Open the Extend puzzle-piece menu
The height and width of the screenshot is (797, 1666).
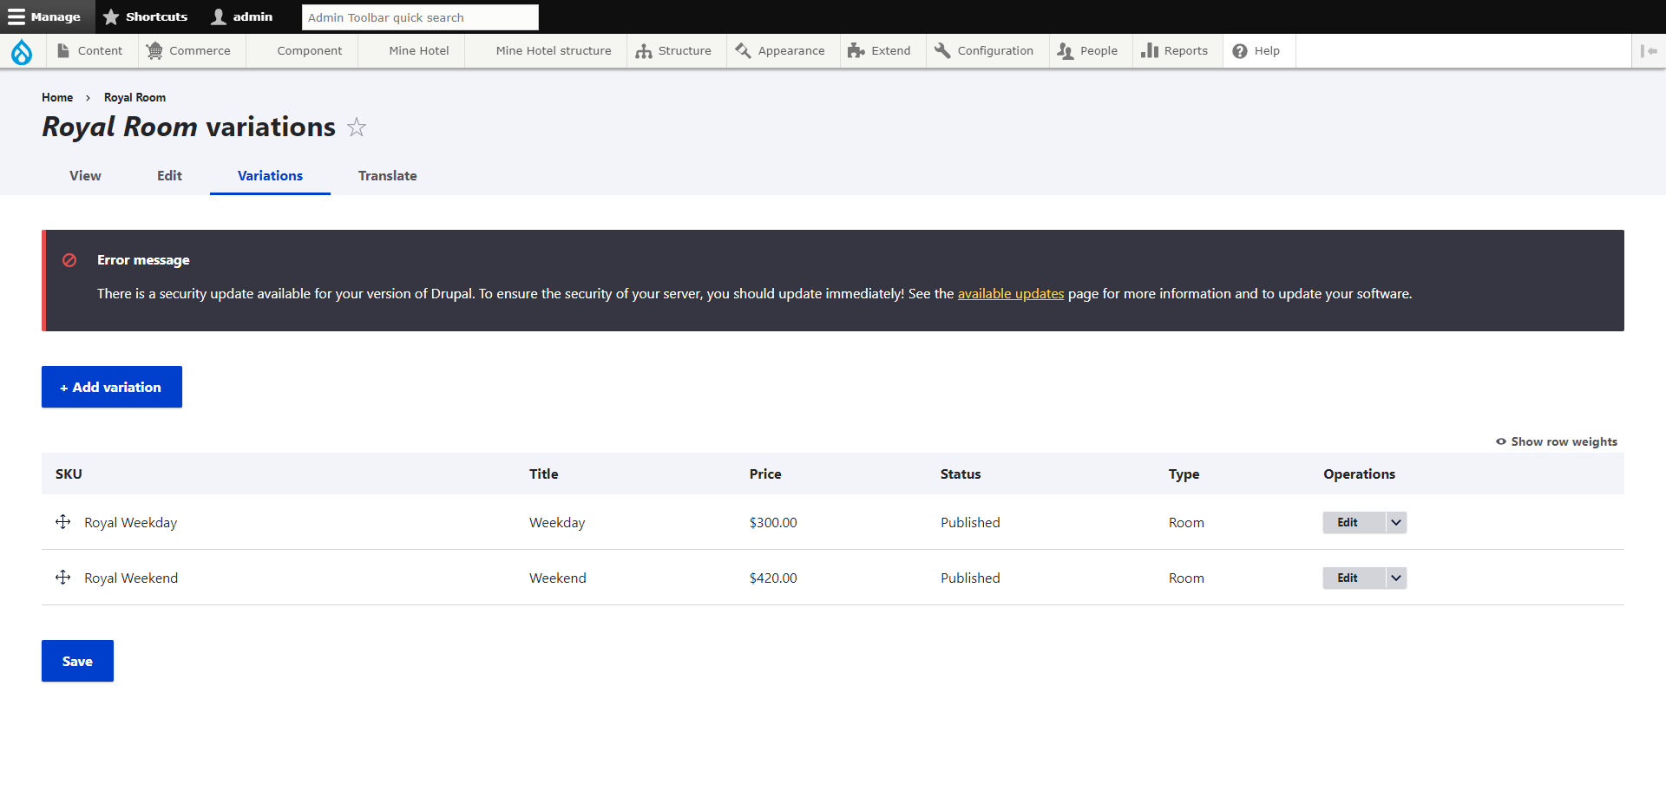(x=880, y=51)
